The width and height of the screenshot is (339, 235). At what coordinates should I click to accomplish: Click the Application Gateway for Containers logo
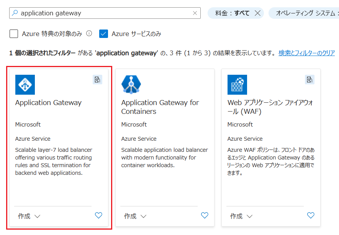(131, 85)
